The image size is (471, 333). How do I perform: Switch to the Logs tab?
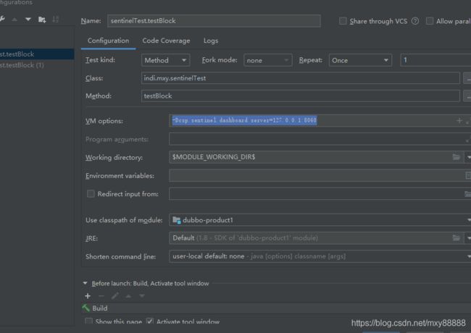[x=211, y=41]
